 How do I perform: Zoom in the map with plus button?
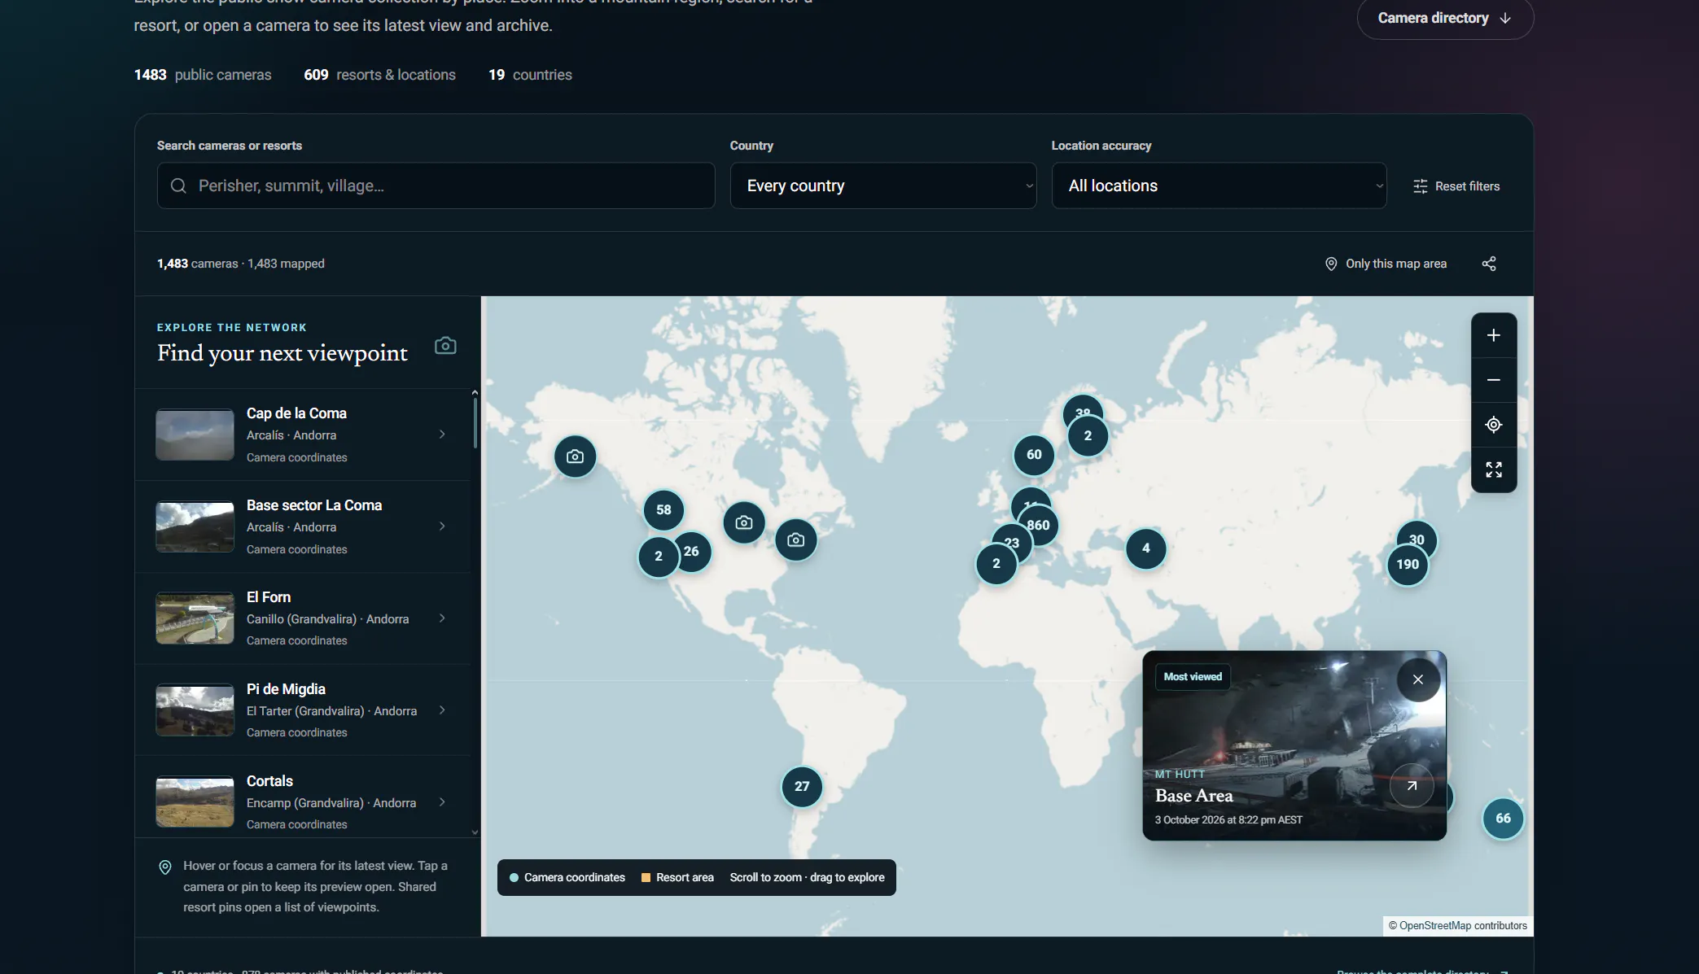pos(1493,335)
